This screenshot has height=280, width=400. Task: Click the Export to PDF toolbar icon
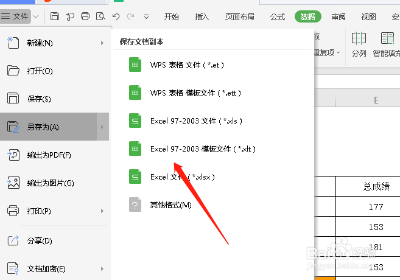pyautogui.click(x=70, y=16)
